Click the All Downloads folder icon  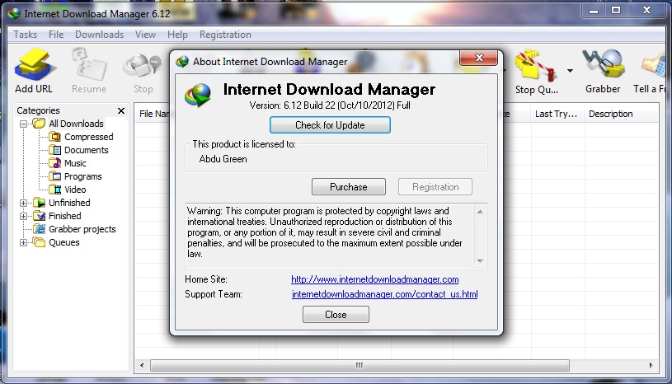[x=39, y=124]
